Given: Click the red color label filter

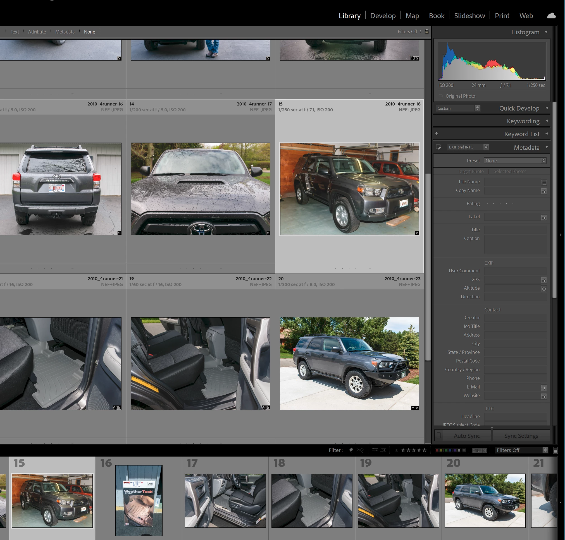Looking at the screenshot, I should [437, 450].
